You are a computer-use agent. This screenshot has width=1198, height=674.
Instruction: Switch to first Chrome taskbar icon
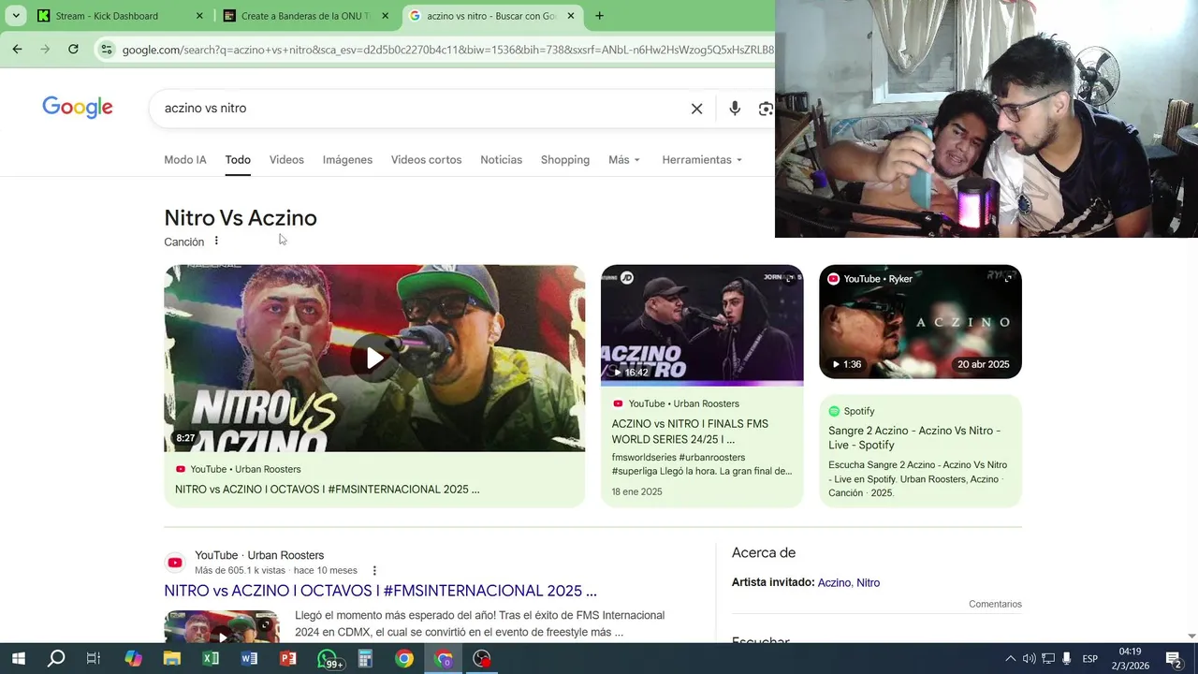point(403,658)
